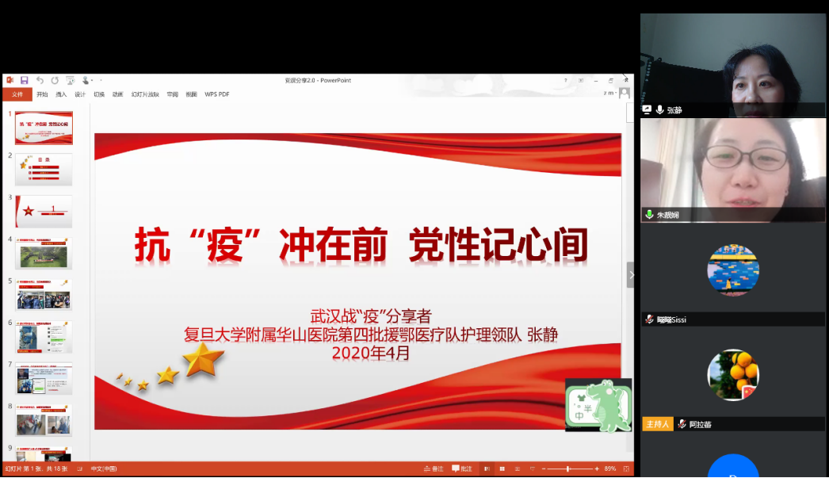Click the slide count text in status bar

(x=36, y=469)
